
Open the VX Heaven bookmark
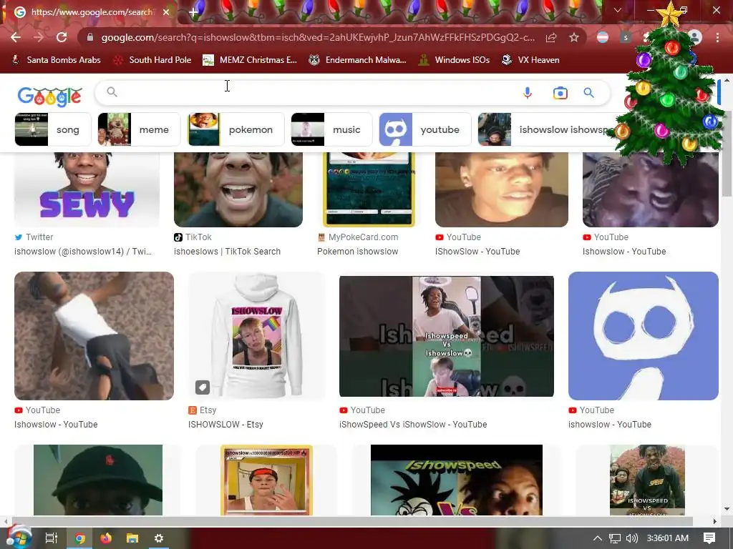(530, 60)
